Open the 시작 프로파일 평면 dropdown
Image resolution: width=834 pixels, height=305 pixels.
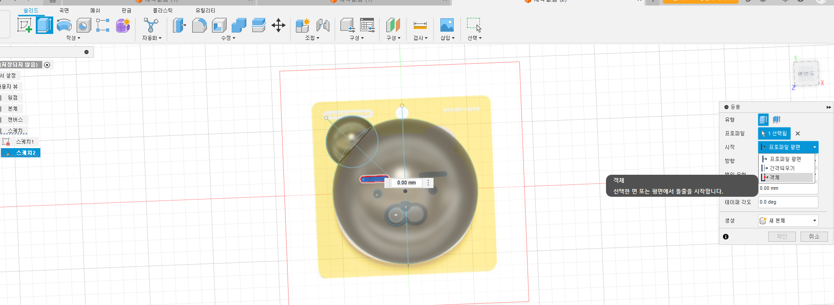point(788,147)
